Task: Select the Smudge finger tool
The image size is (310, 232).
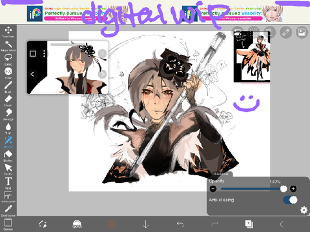Action: point(8,114)
